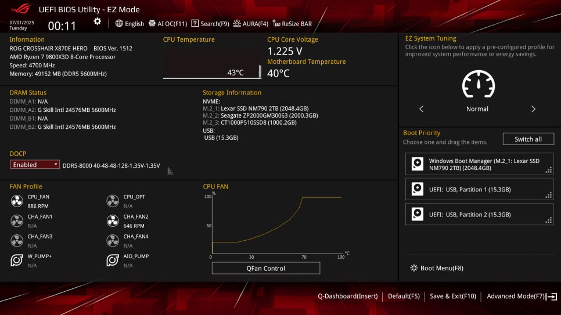Click the BIOS Ver. 1512 text

113,48
